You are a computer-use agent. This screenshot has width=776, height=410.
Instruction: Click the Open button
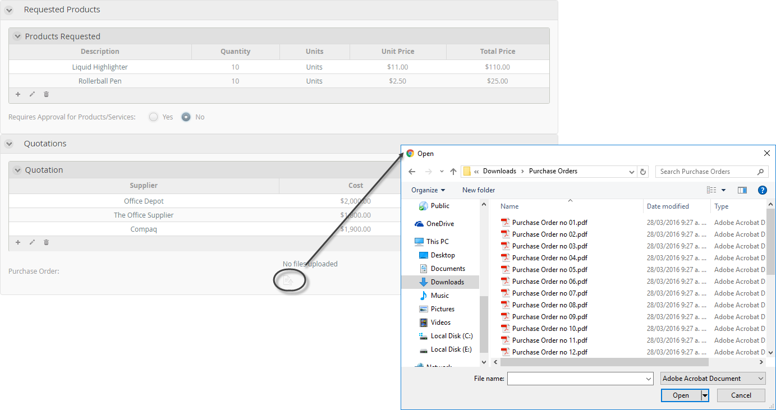[681, 395]
